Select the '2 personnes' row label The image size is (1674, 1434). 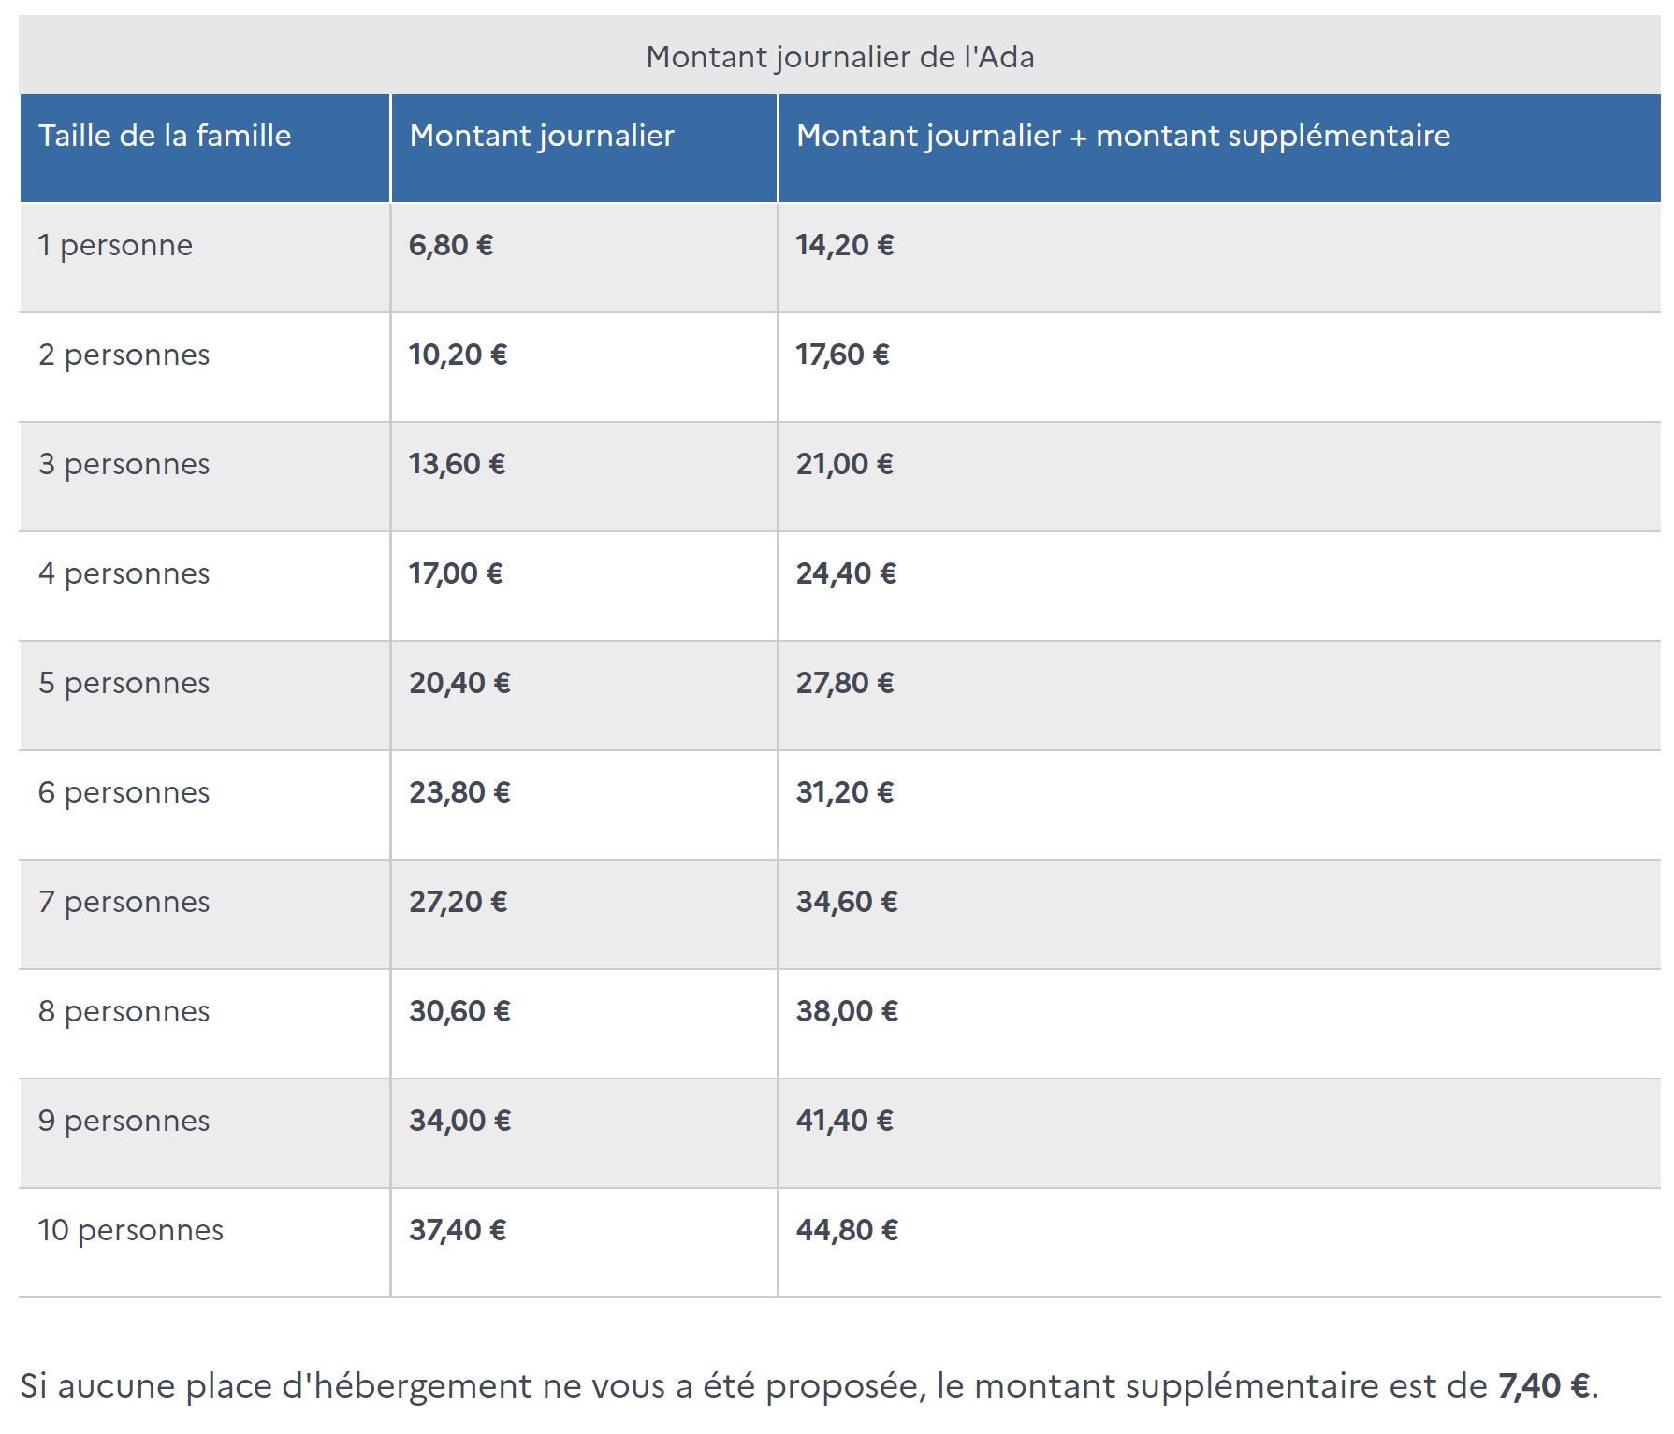point(124,355)
